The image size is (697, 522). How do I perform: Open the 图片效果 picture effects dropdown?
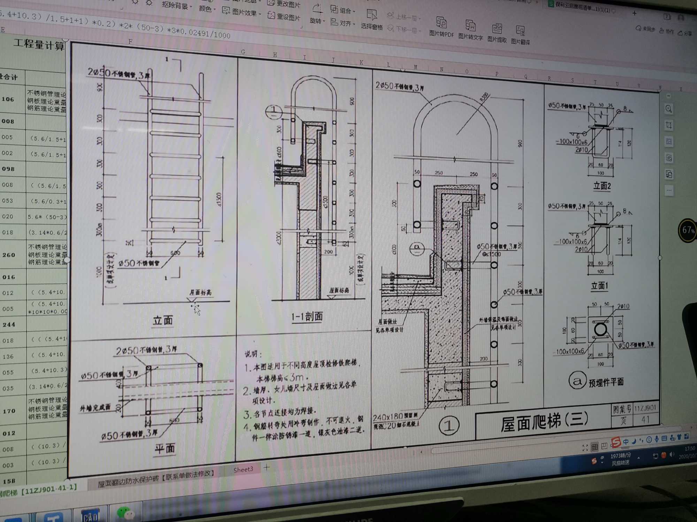coord(241,12)
